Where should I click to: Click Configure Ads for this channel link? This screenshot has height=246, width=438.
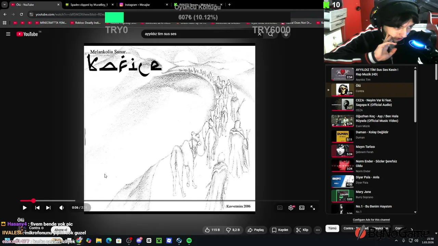(x=371, y=220)
